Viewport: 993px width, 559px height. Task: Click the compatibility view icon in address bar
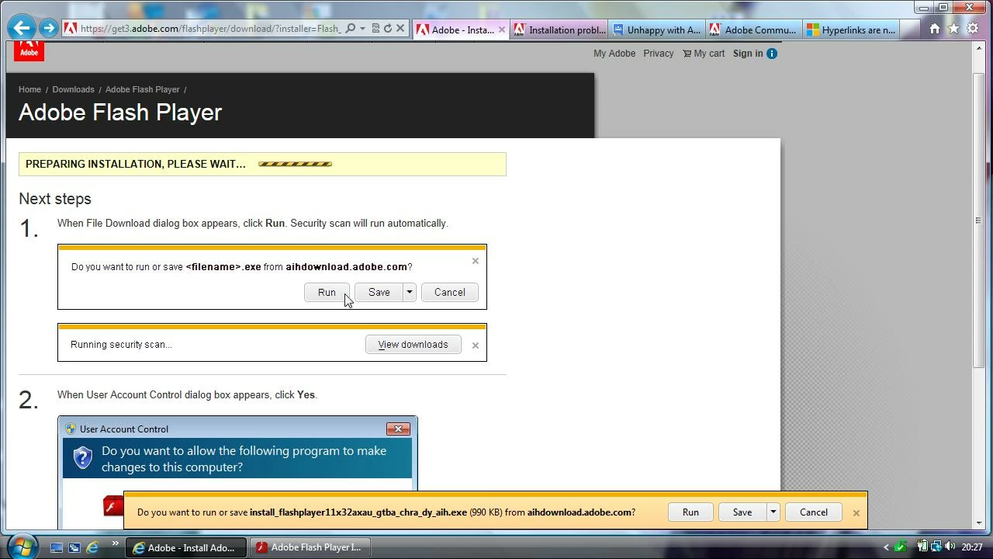click(375, 29)
